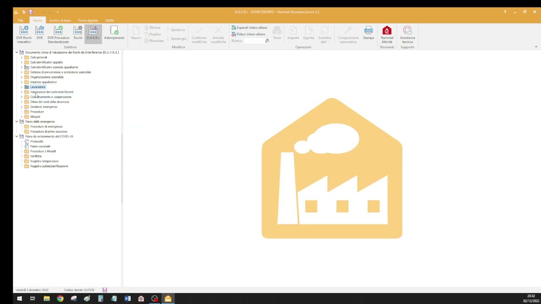
Task: Click Riduci intero albero
Action: [249, 34]
